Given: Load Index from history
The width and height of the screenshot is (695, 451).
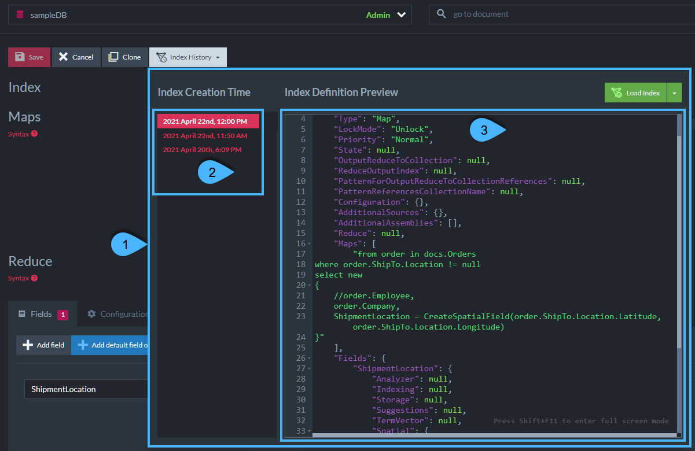Looking at the screenshot, I should pos(635,93).
